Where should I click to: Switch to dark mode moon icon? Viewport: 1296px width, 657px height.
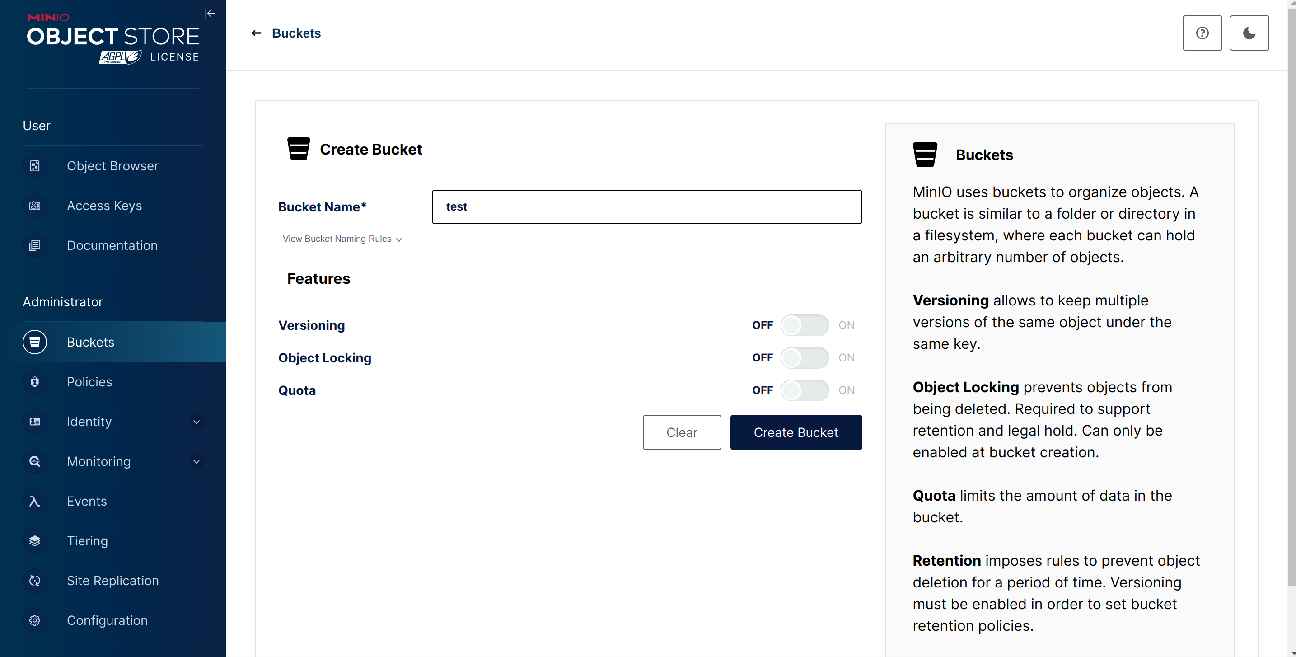point(1249,33)
